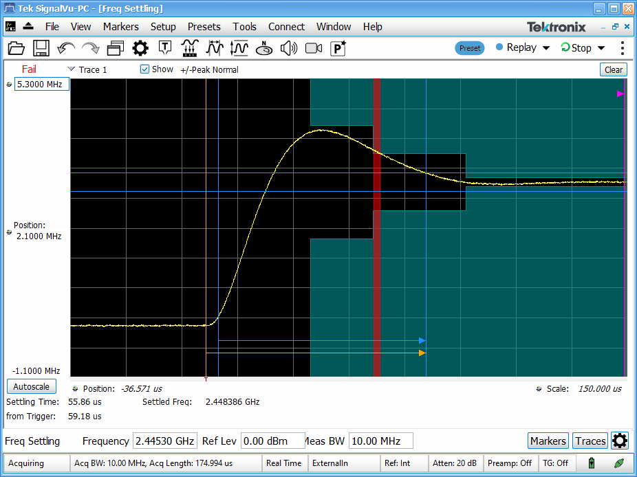Expand the Trace 1 selector dropdown
The image size is (637, 477).
click(72, 69)
